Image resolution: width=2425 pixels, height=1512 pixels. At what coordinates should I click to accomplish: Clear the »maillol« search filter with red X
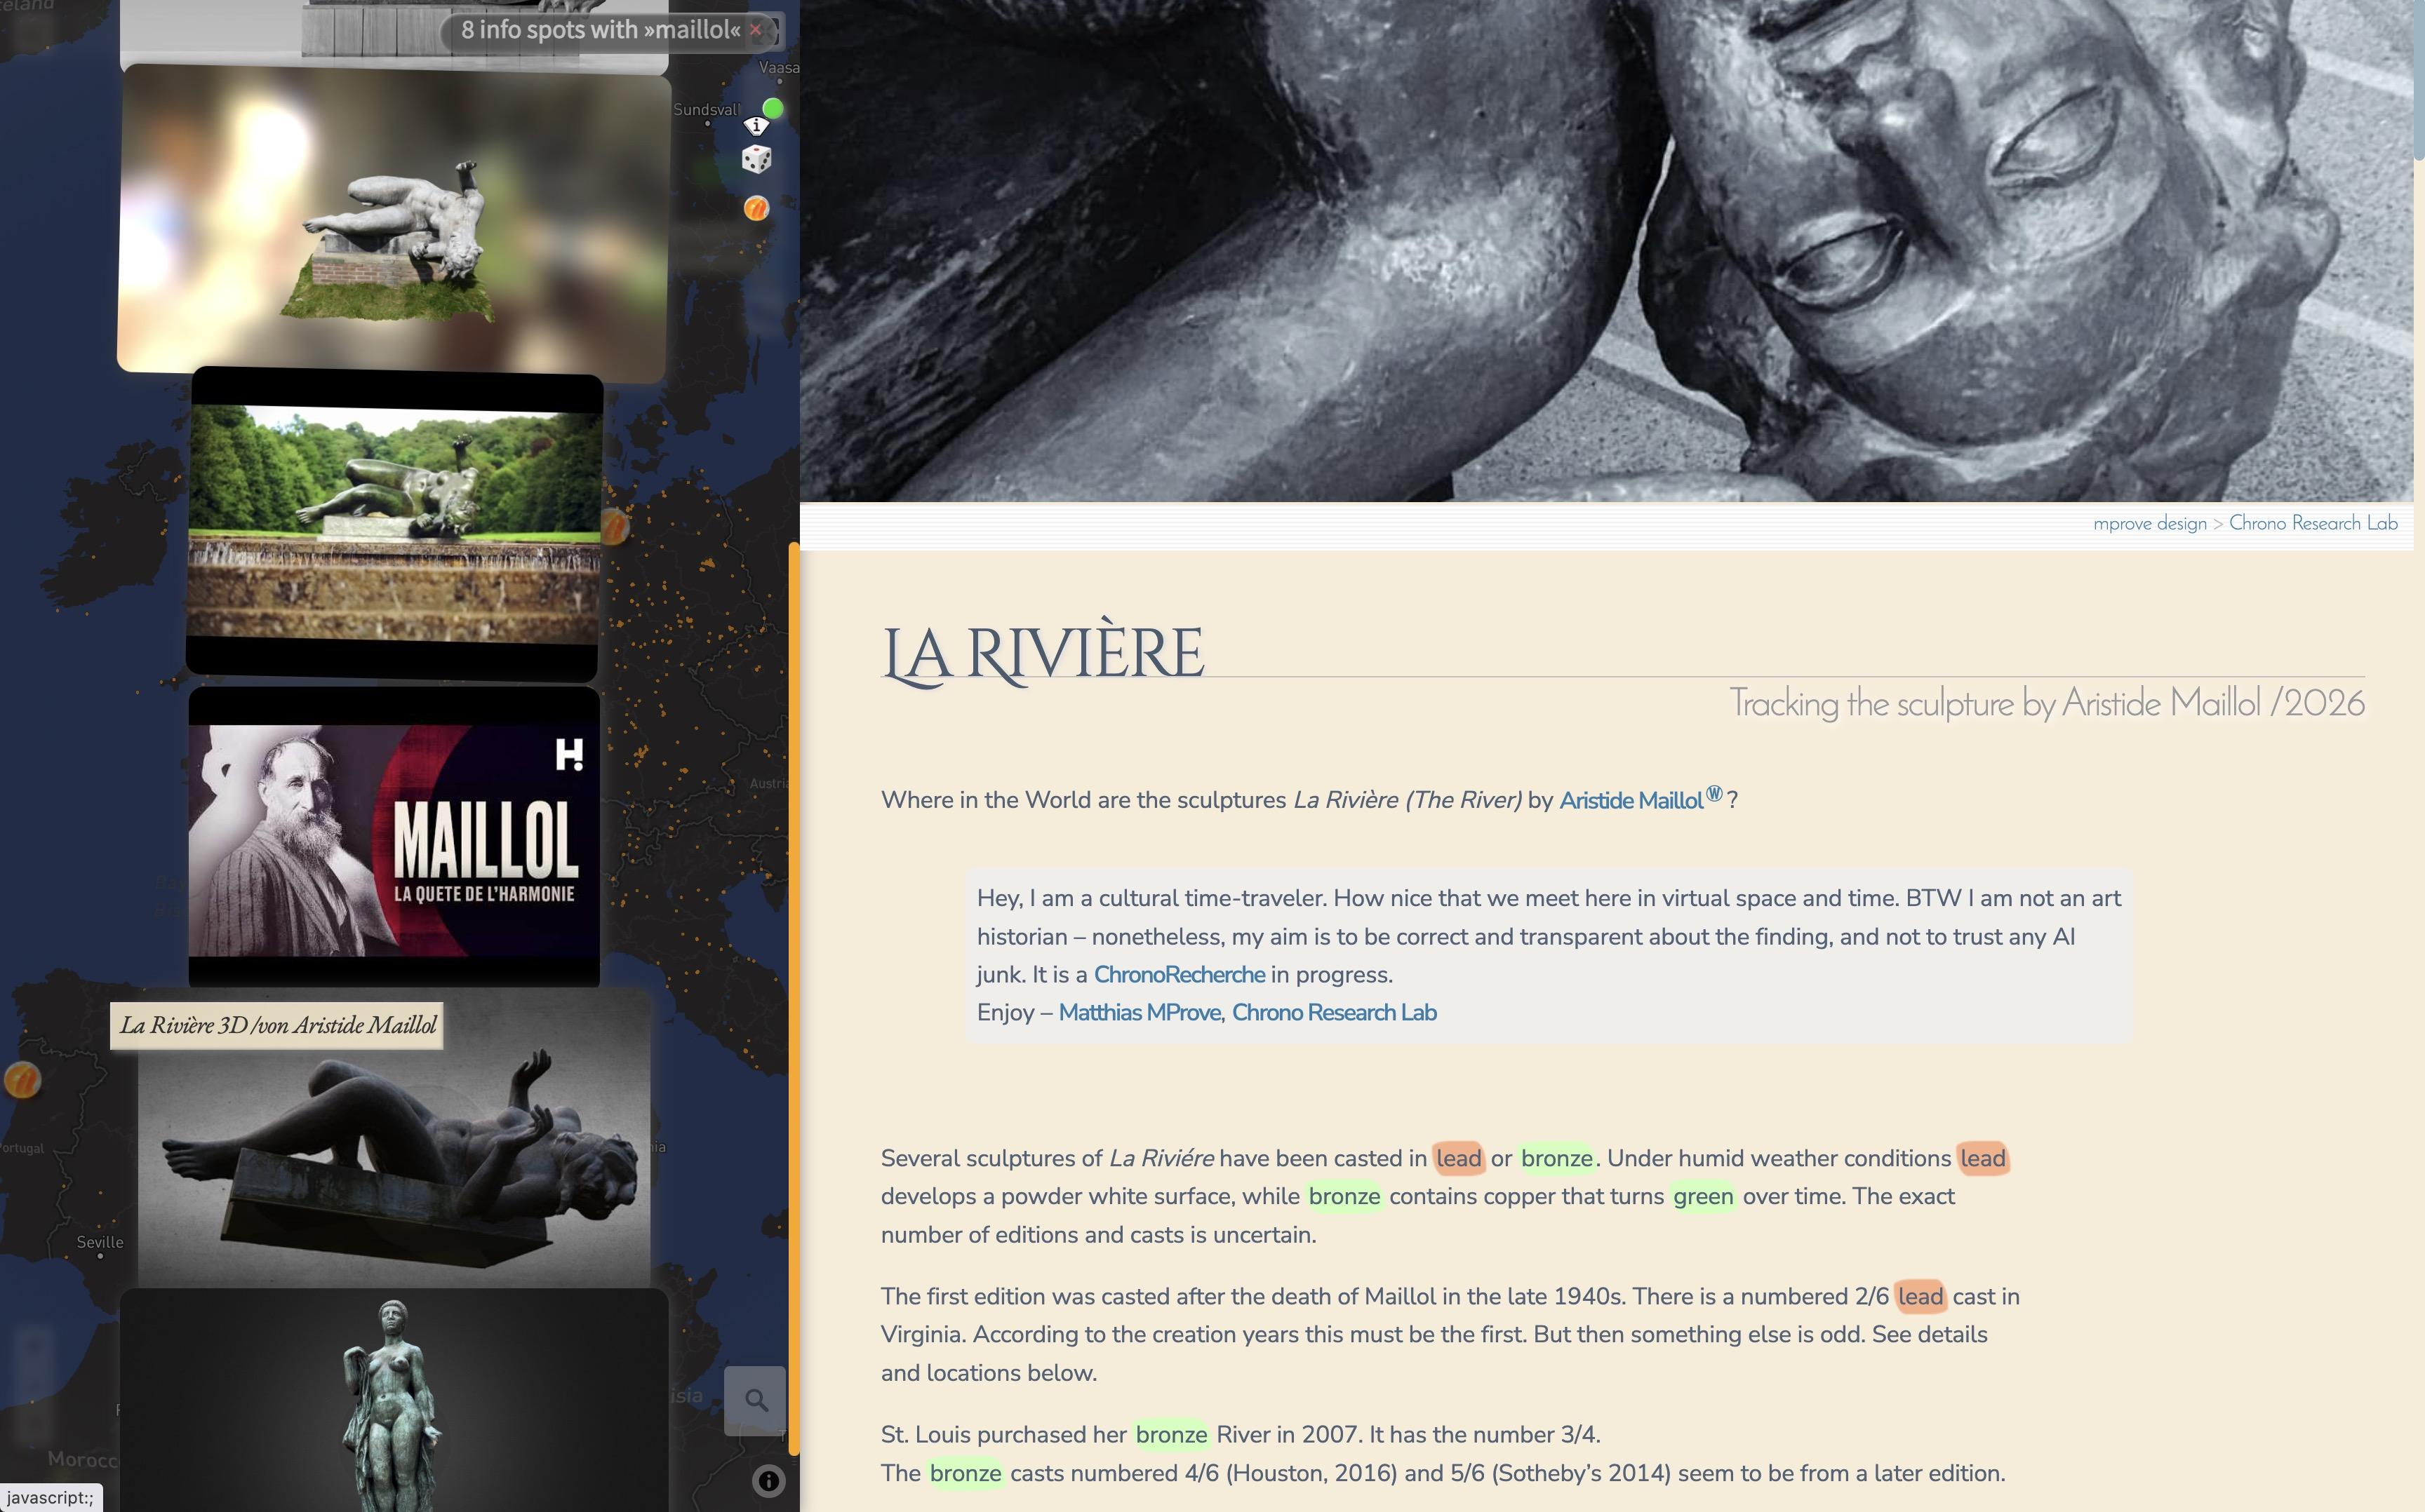755,30
